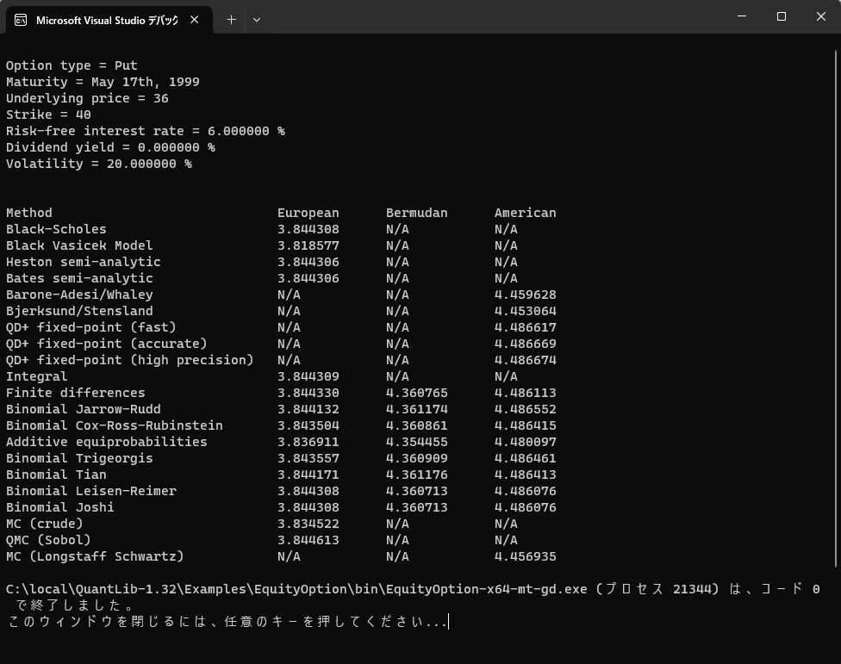Click the American value 4.480097
The height and width of the screenshot is (664, 841).
point(525,442)
